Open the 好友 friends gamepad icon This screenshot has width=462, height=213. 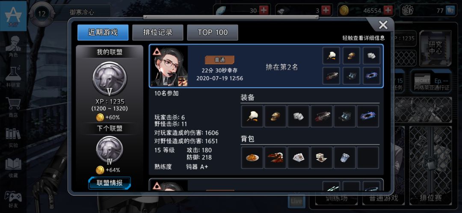tap(13, 198)
